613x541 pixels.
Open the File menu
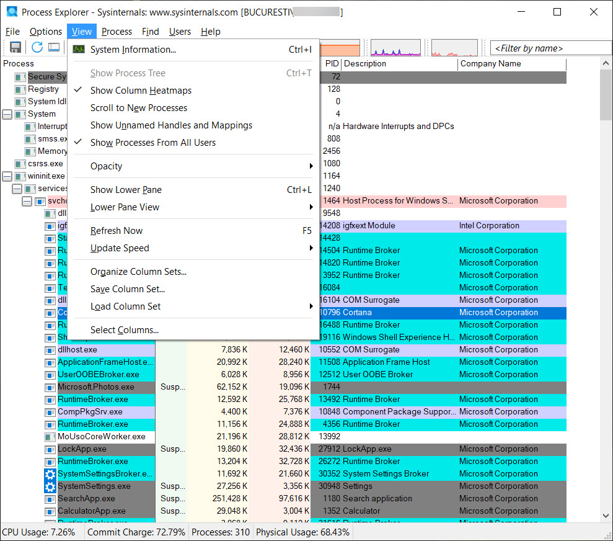coord(12,31)
